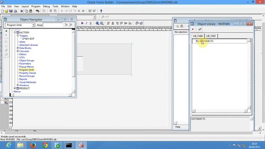Switch to the LIB_TAB0 tab
This screenshot has height=149, width=265.
pyautogui.click(x=198, y=36)
